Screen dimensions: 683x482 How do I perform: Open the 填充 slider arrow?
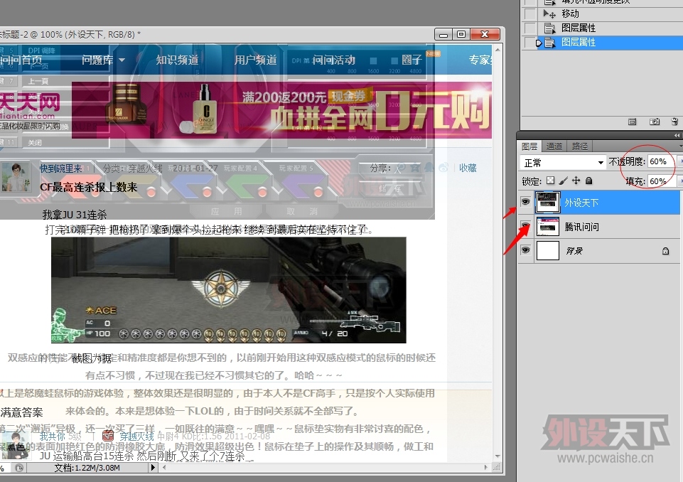679,181
